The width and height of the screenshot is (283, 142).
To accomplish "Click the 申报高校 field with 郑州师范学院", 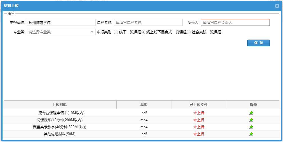I will click(61, 22).
